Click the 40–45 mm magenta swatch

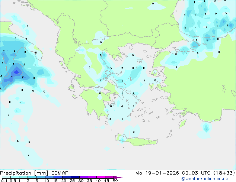tap(101, 177)
